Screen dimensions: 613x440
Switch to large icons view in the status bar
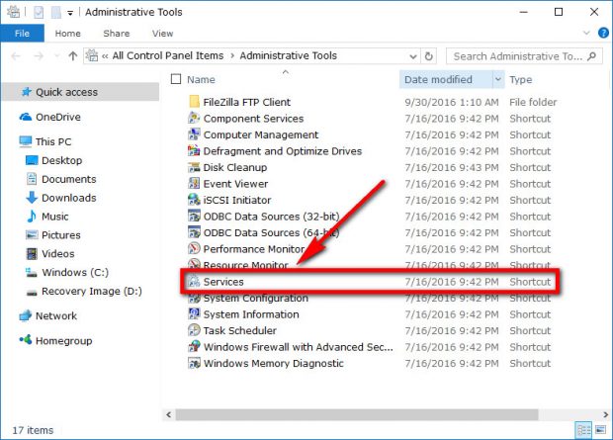(x=599, y=430)
